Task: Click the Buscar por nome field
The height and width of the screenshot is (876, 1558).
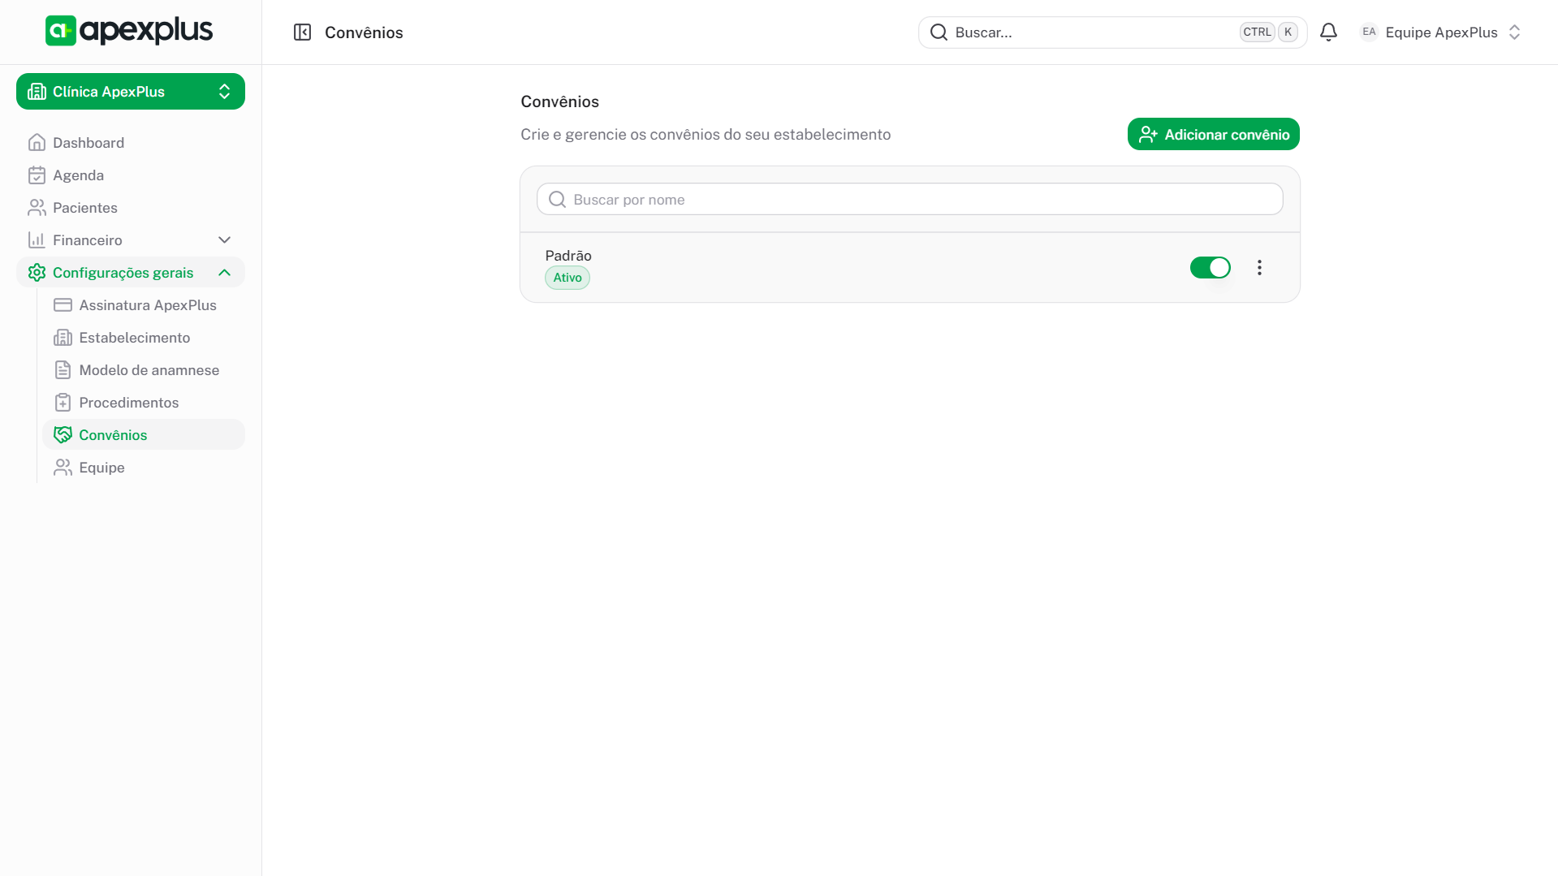Action: (909, 200)
